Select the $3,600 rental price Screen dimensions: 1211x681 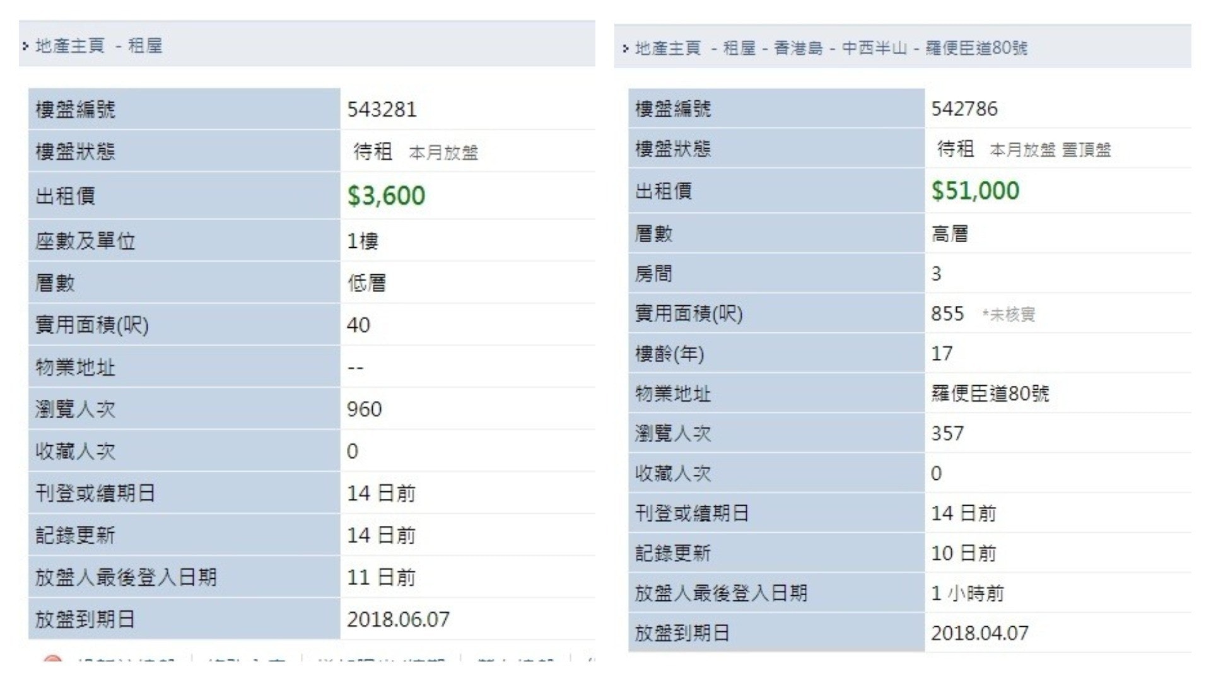(x=386, y=195)
